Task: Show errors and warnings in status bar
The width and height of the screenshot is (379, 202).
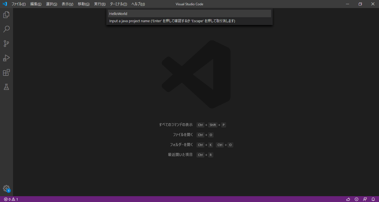Action: (11, 199)
